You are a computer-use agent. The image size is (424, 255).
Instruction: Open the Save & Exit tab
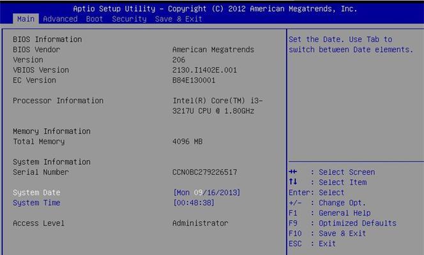[178, 19]
